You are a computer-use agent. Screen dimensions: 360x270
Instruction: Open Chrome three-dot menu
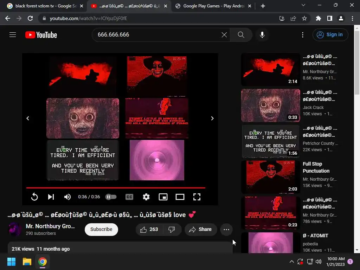pos(352,18)
